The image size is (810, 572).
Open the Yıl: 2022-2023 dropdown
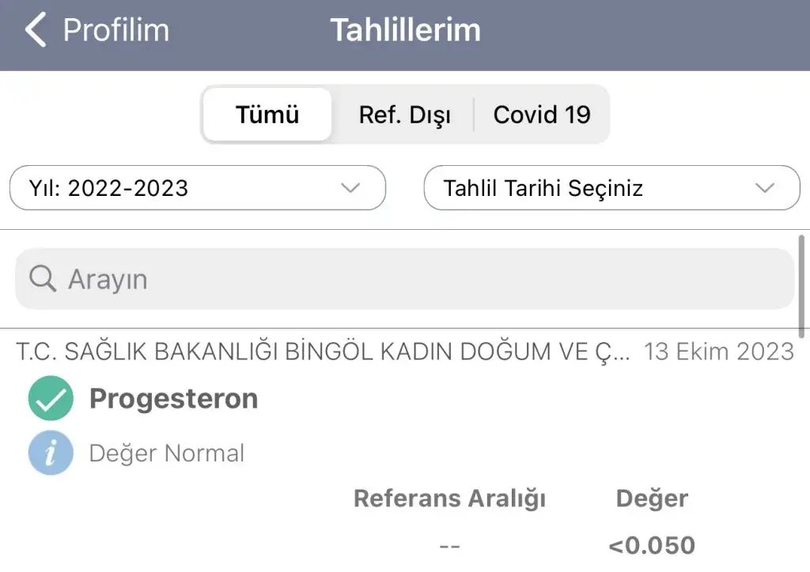click(197, 188)
